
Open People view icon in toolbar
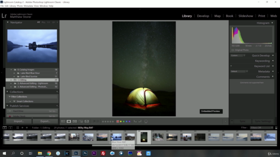coord(87,121)
